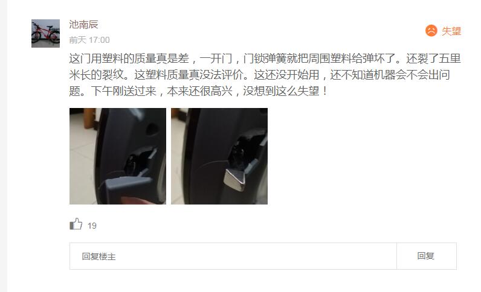This screenshot has width=481, height=292.
Task: Click the like count 19
Action: pos(92,226)
